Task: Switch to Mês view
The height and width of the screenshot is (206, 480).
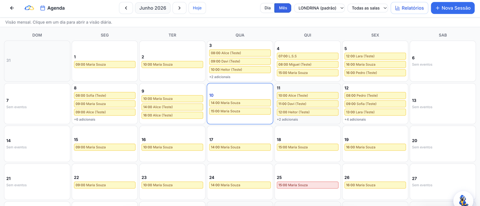Action: 283,8
